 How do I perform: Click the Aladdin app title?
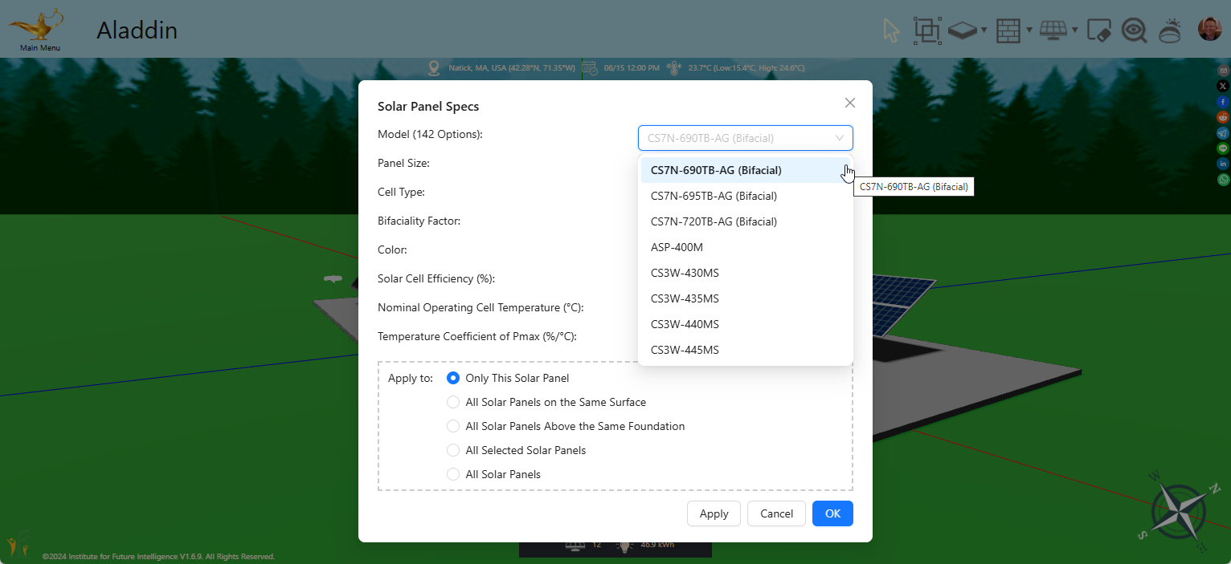(137, 30)
